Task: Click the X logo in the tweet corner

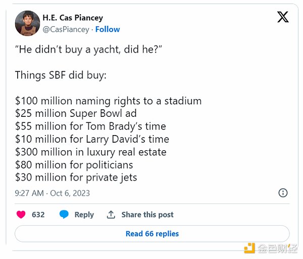Action: pyautogui.click(x=283, y=17)
